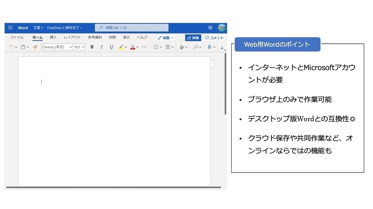Apply the red font color A
Viewport: 373px width, 209px height.
click(133, 47)
